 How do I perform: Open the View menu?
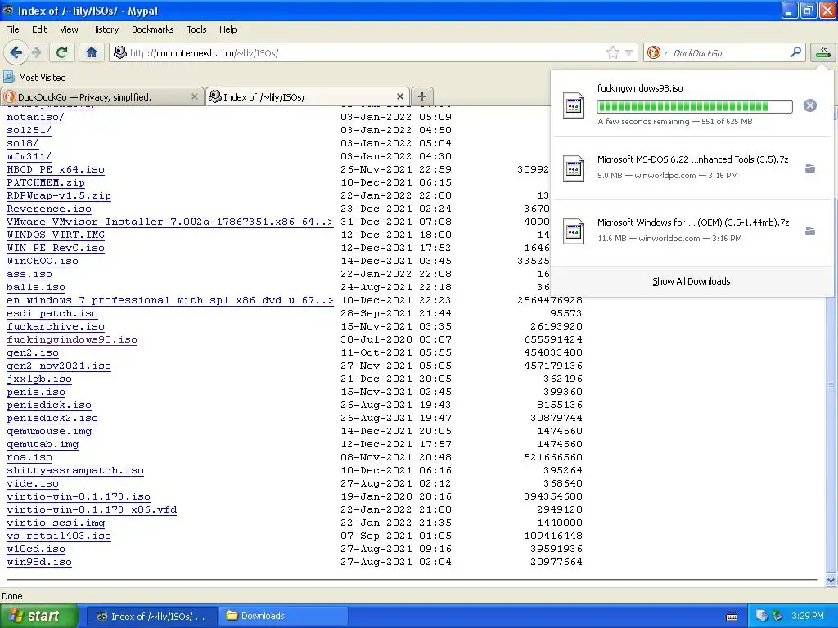click(x=69, y=29)
